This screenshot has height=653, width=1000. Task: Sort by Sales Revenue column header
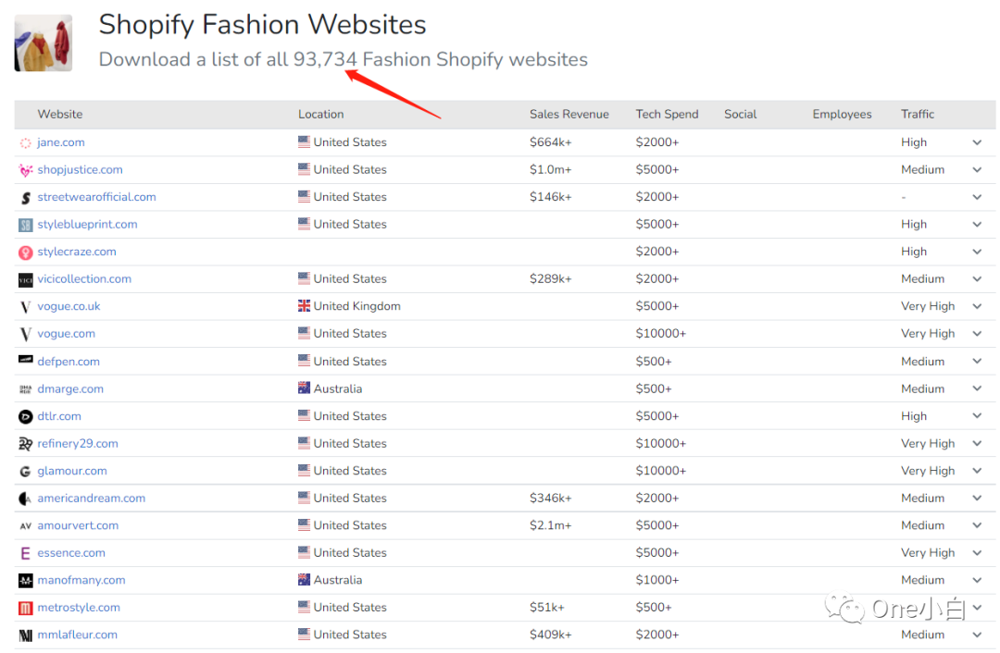tap(569, 115)
